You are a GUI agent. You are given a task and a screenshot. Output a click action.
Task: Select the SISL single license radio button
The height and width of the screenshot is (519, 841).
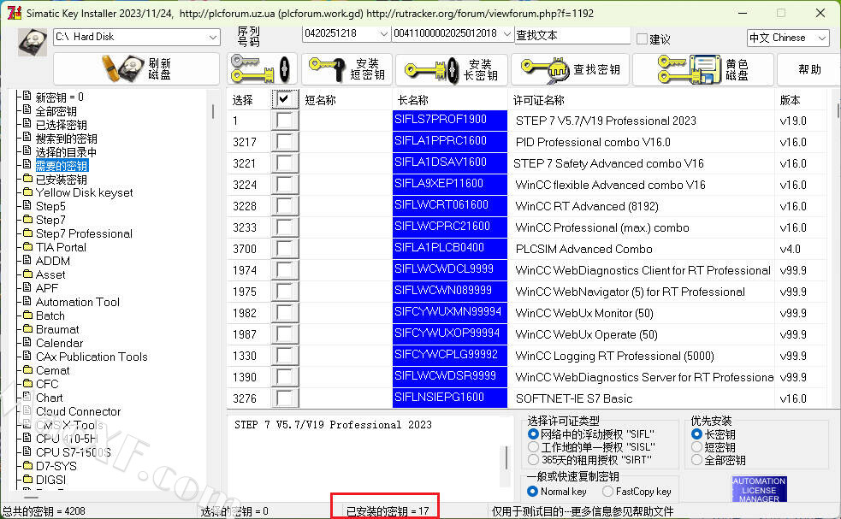click(x=534, y=446)
